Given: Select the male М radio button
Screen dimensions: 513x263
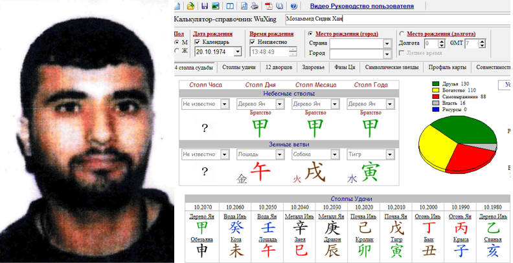Looking at the screenshot, I should (x=177, y=42).
